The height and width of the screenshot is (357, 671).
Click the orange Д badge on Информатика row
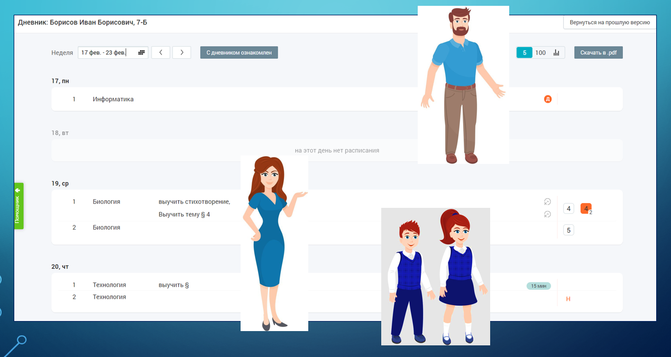coord(548,99)
